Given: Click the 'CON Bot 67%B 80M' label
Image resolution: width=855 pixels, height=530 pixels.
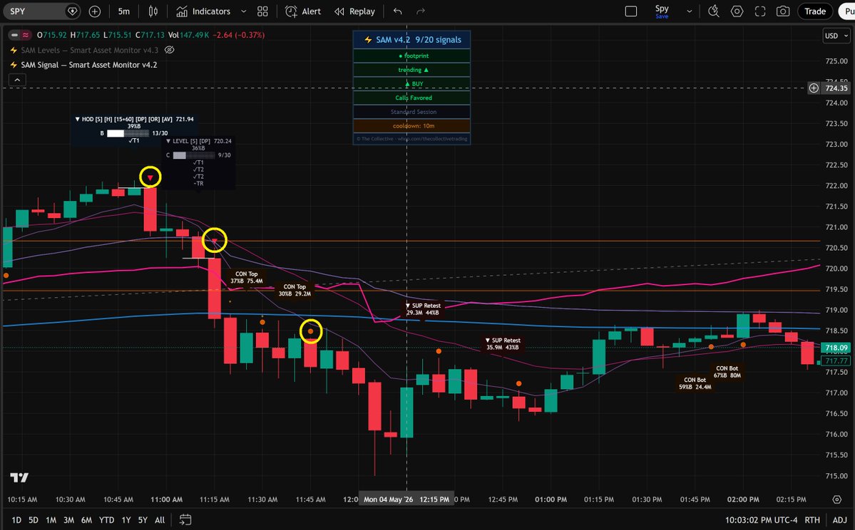Looking at the screenshot, I should pos(727,372).
